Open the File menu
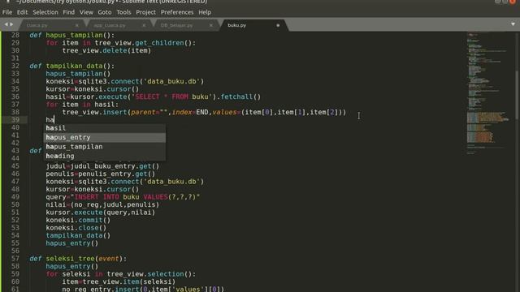520x292 pixels. click(7, 12)
